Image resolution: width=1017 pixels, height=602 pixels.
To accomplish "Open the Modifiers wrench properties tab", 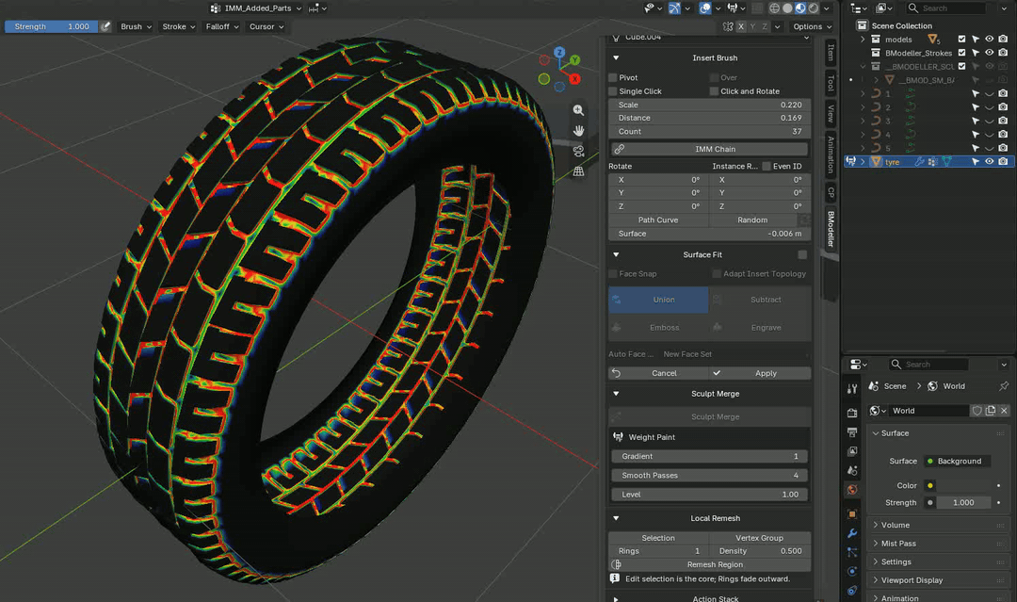I will (x=852, y=533).
